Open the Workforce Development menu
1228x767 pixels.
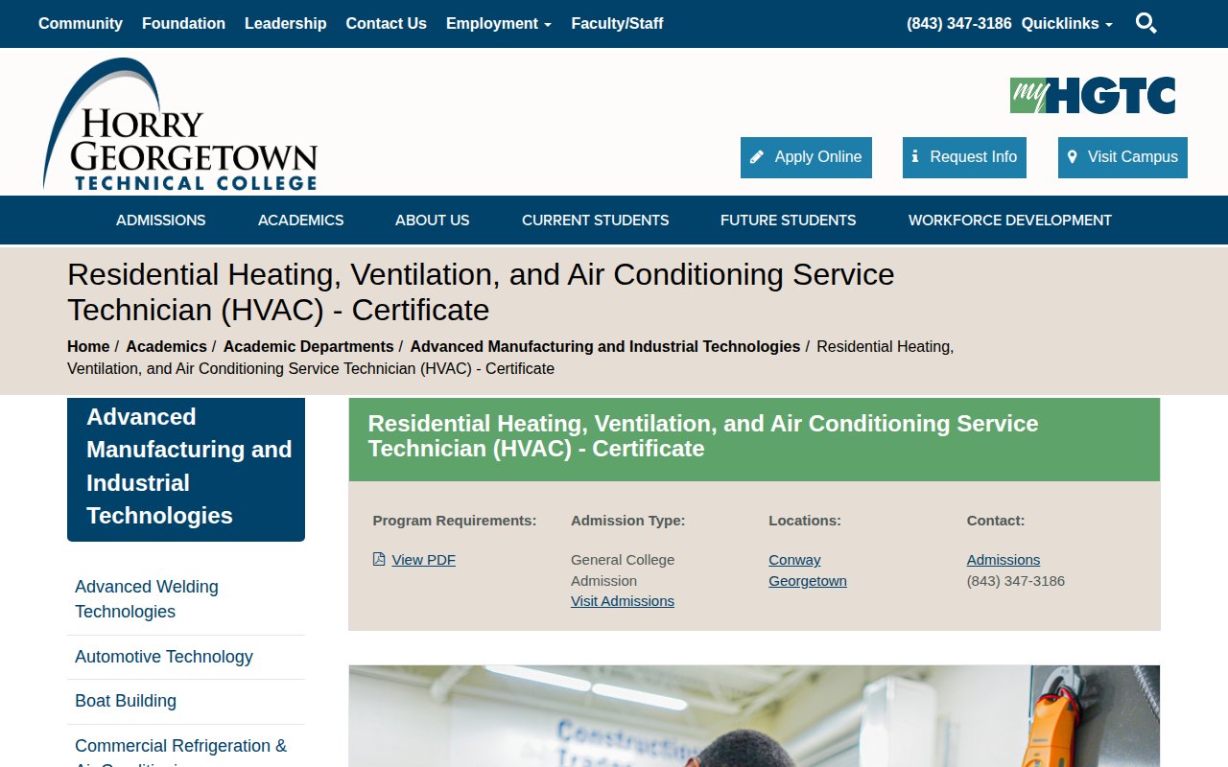[x=1009, y=221]
